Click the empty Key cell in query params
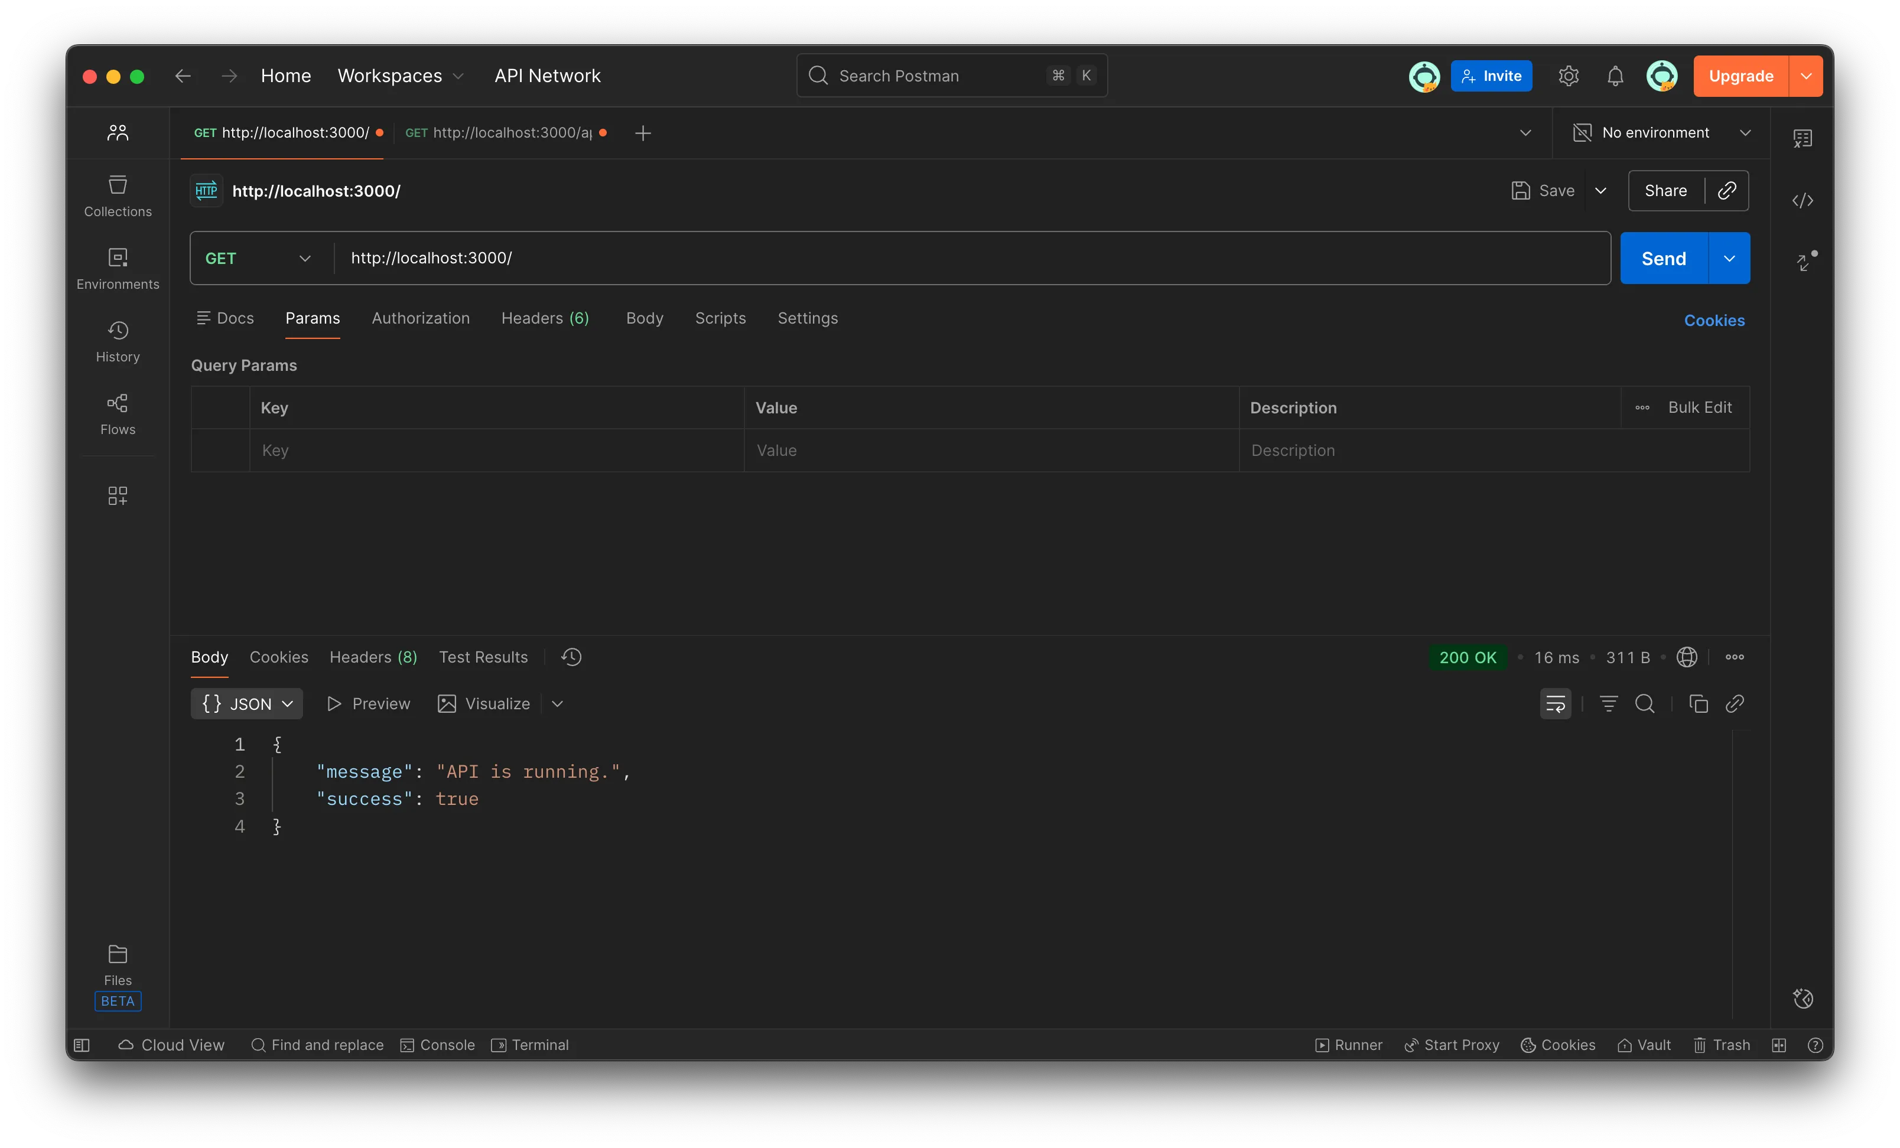This screenshot has height=1148, width=1900. [497, 450]
